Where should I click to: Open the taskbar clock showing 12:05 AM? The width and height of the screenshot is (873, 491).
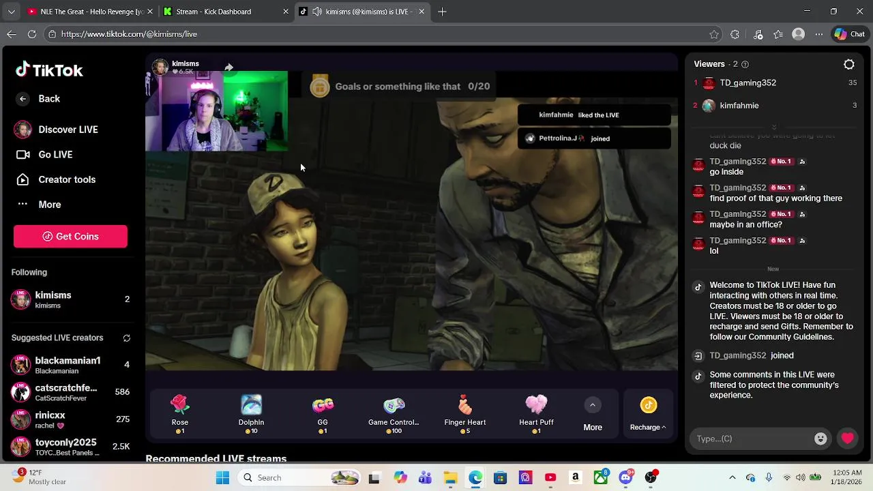(x=846, y=477)
